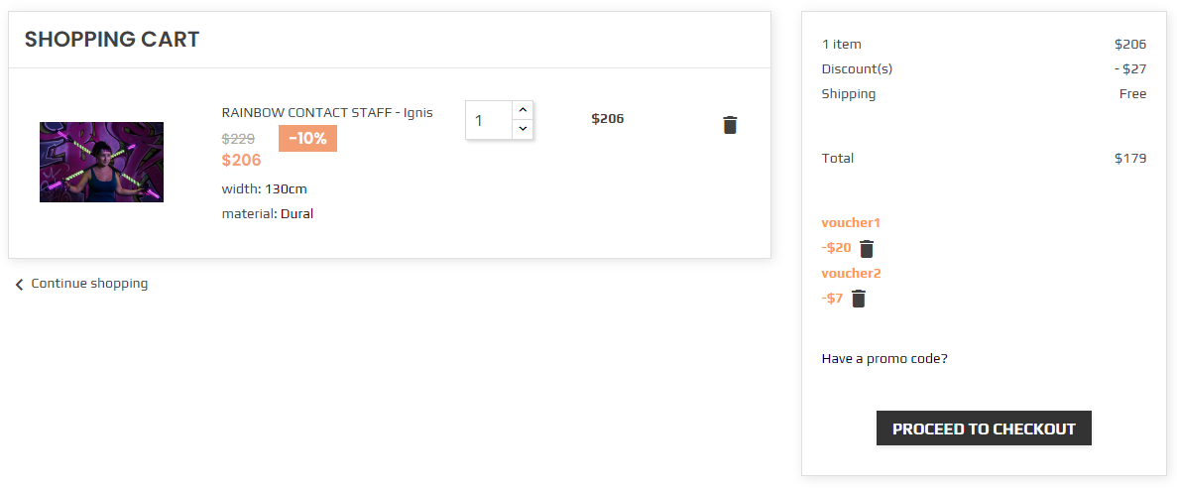This screenshot has height=490, width=1177.
Task: Increase quantity with the up arrow
Action: pos(524,110)
